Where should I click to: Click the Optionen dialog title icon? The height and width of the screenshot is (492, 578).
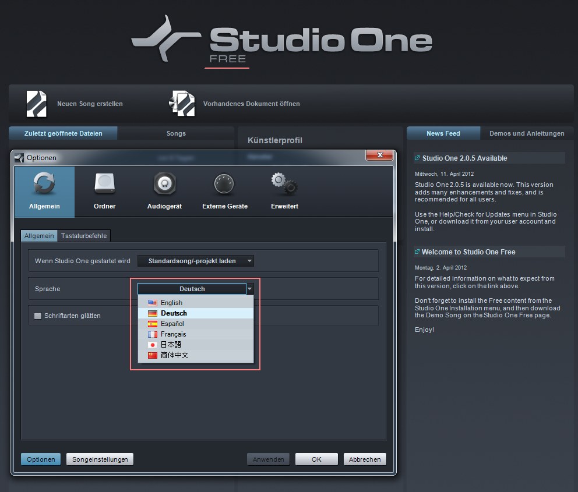coord(19,158)
